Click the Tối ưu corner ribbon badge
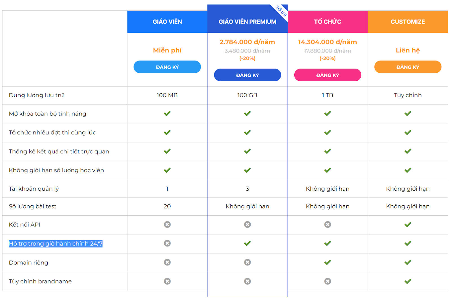 coord(281,11)
